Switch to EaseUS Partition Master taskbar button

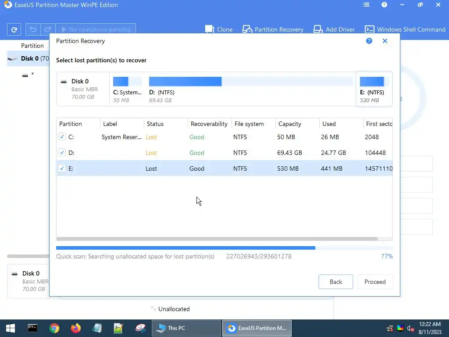click(257, 328)
